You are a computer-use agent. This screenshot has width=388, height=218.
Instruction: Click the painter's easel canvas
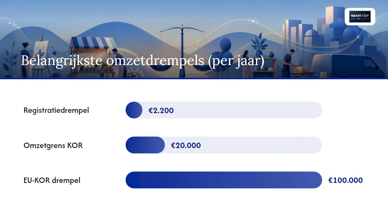pos(41,50)
